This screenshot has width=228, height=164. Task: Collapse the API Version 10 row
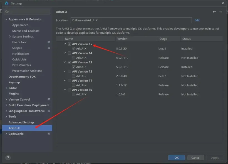click(65, 90)
